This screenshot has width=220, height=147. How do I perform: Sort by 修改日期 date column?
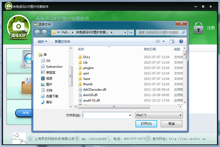point(150,49)
